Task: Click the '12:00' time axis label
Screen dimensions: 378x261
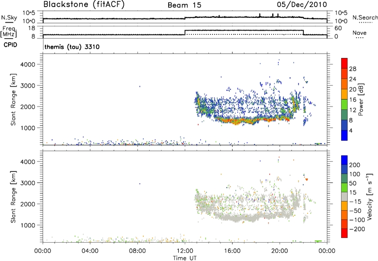Action: (x=185, y=251)
